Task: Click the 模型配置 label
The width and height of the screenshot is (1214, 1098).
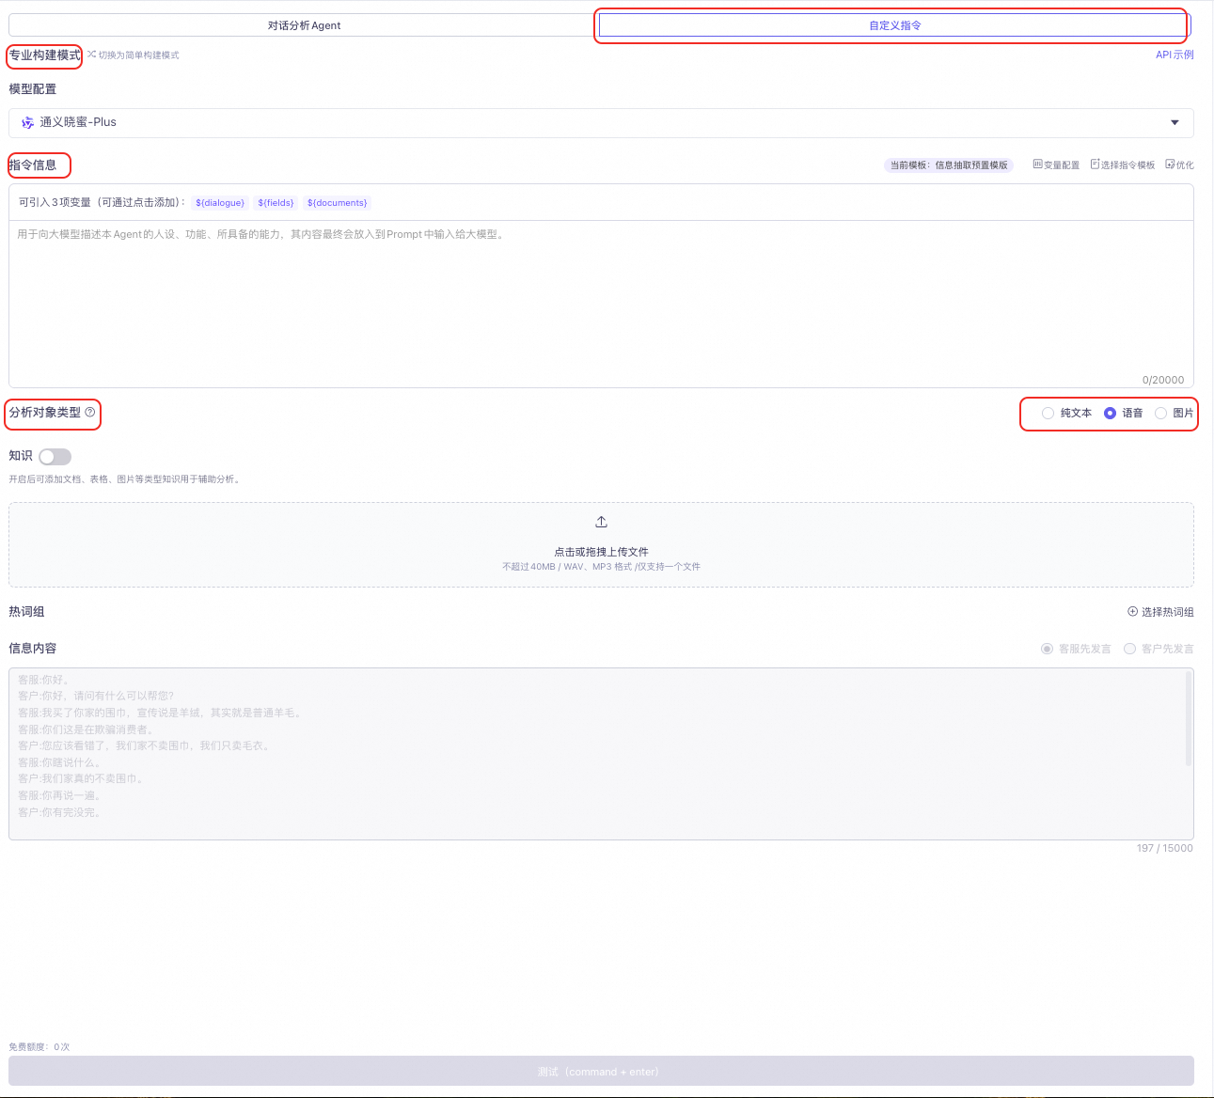Action: click(33, 89)
